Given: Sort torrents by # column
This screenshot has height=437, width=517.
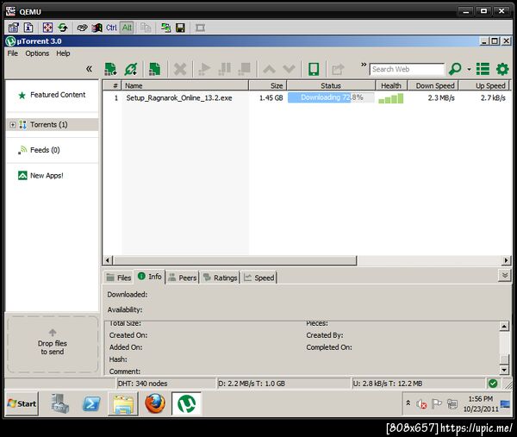Looking at the screenshot, I should coord(112,85).
